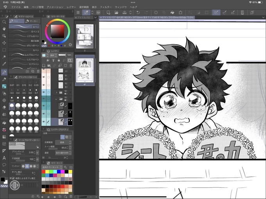
Task: Click the ブラシサイズ slider
Action: [20, 154]
